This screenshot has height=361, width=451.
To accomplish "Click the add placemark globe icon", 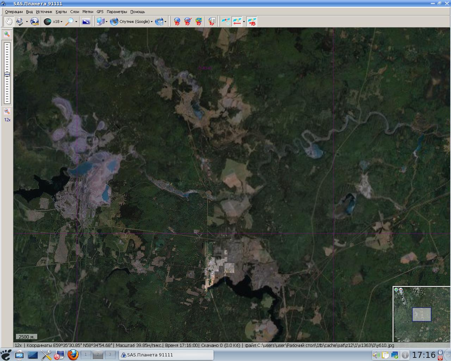I will point(177,22).
